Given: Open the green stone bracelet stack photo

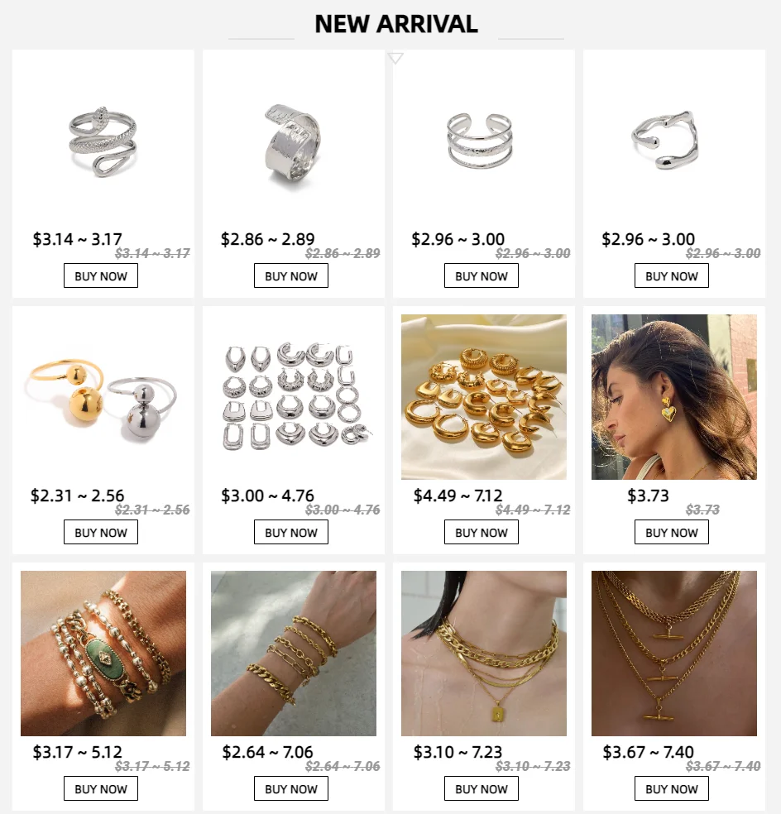Looking at the screenshot, I should tap(103, 654).
